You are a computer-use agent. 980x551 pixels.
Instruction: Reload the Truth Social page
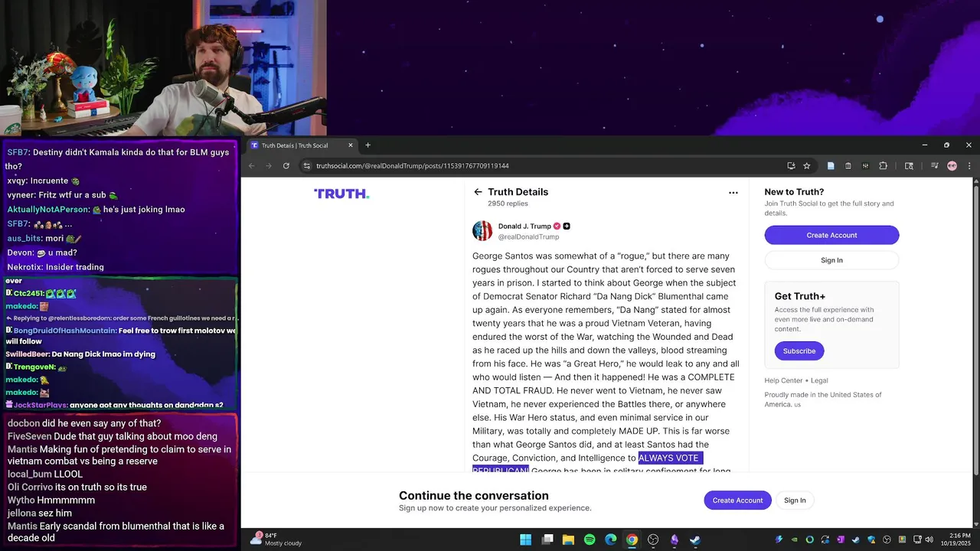tap(286, 165)
